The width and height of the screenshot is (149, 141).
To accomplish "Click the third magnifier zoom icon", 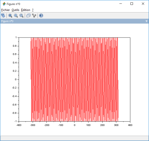I will pyautogui.click(x=21, y=16).
